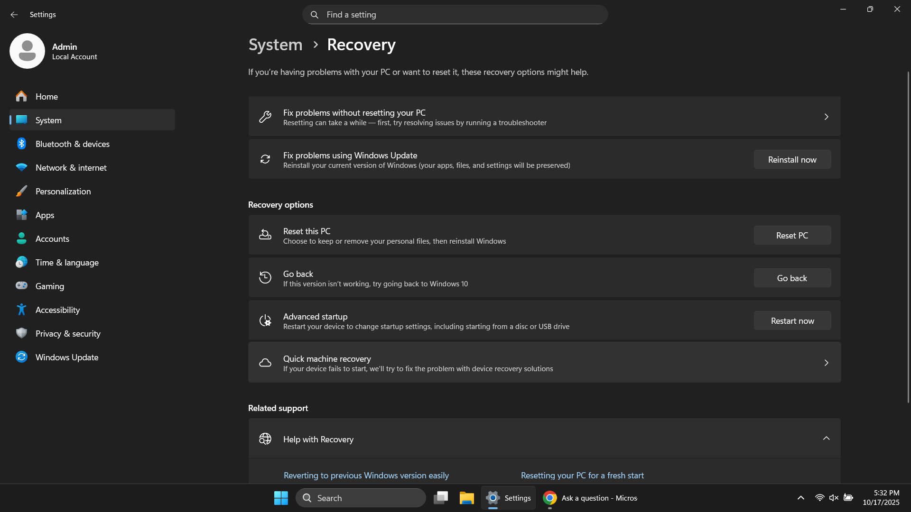
Task: Open Bluetooth & devices settings
Action: 72,144
